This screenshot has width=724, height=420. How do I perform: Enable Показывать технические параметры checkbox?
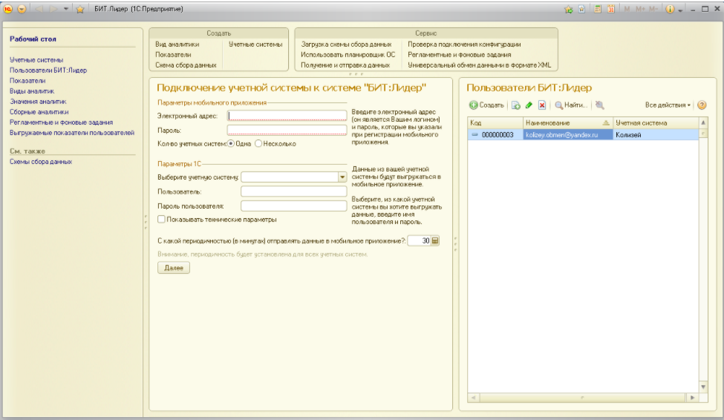click(x=161, y=219)
